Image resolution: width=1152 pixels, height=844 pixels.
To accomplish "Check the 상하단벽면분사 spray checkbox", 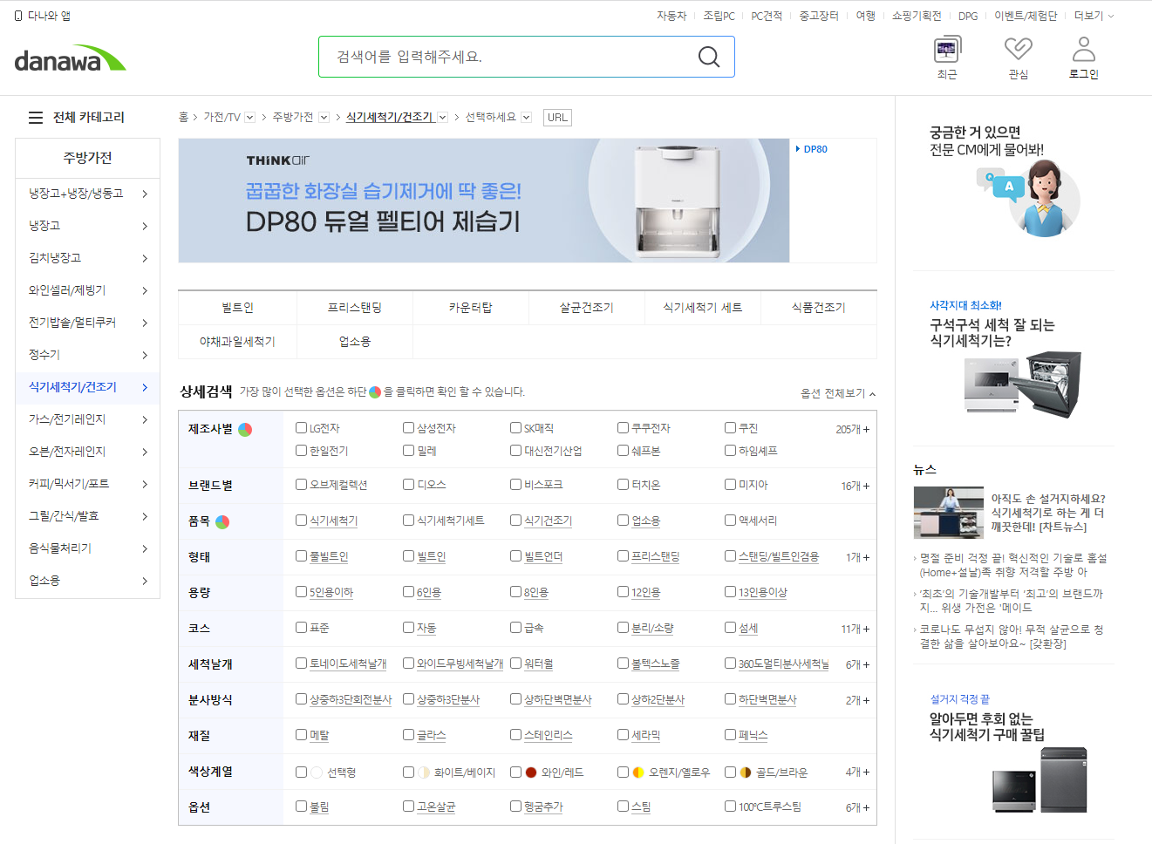I will click(515, 699).
